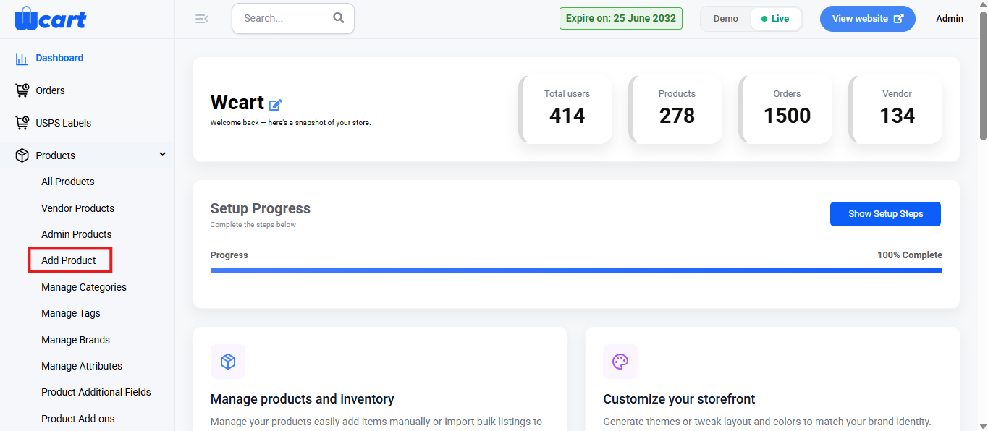Screen dimensions: 988x431
Task: Open Add Product in sidebar
Action: [69, 260]
